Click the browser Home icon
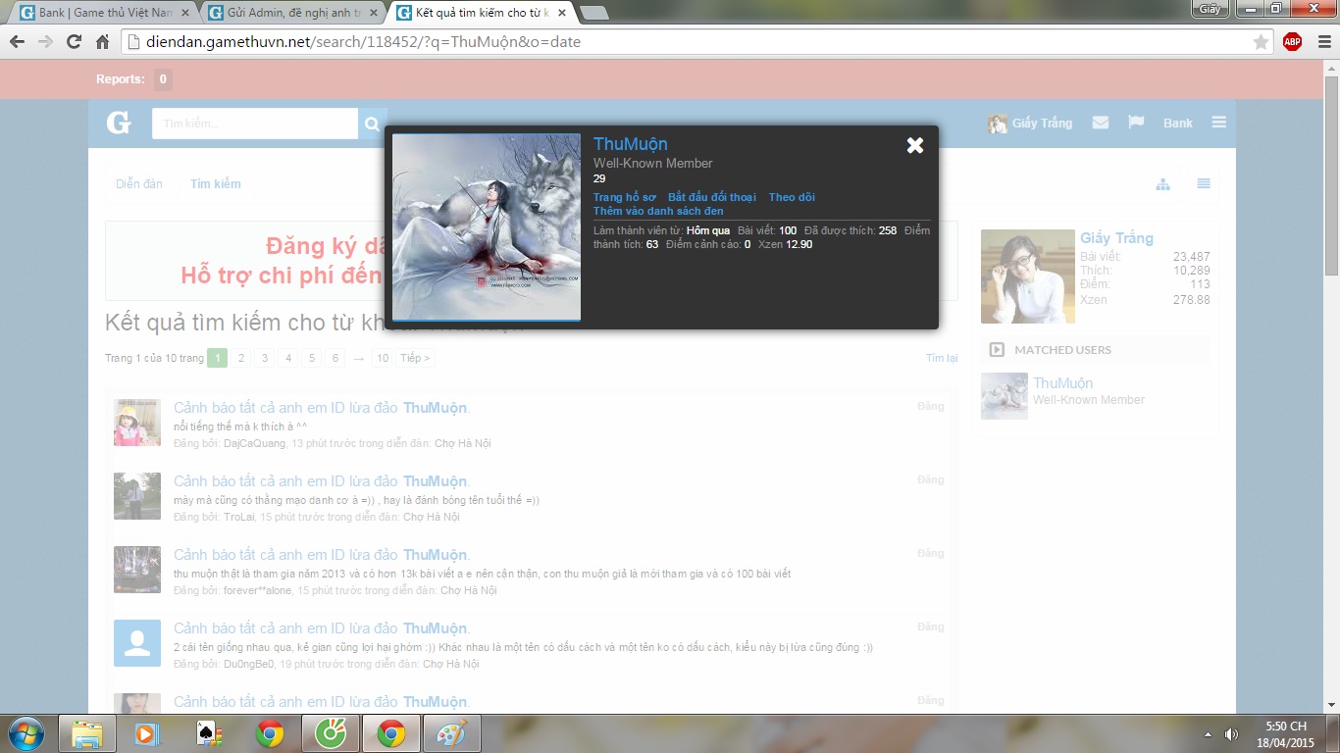 (x=102, y=42)
